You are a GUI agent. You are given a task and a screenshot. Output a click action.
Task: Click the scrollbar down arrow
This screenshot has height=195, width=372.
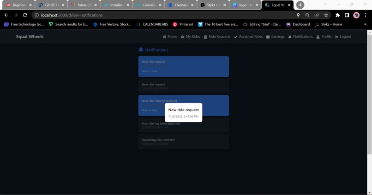369,193
